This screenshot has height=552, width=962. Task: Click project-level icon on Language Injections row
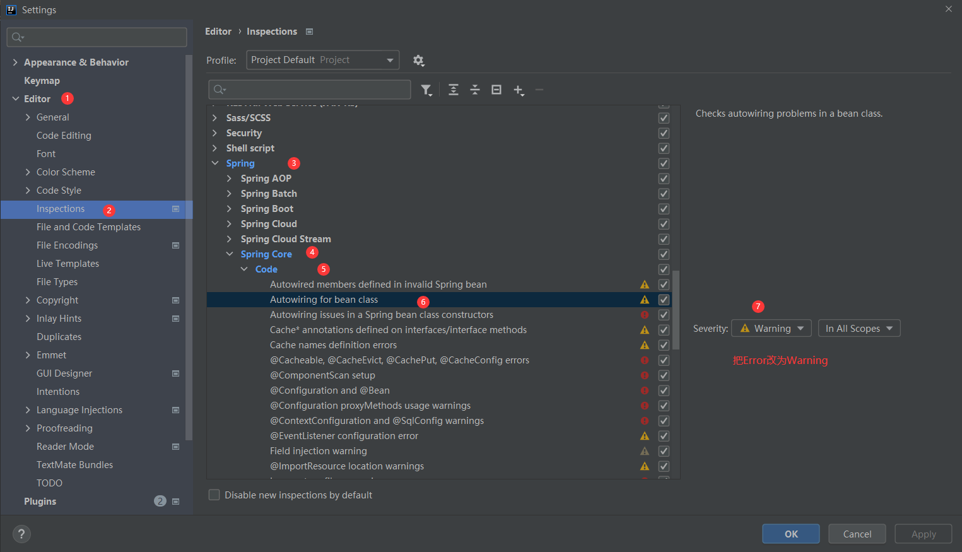[176, 410]
